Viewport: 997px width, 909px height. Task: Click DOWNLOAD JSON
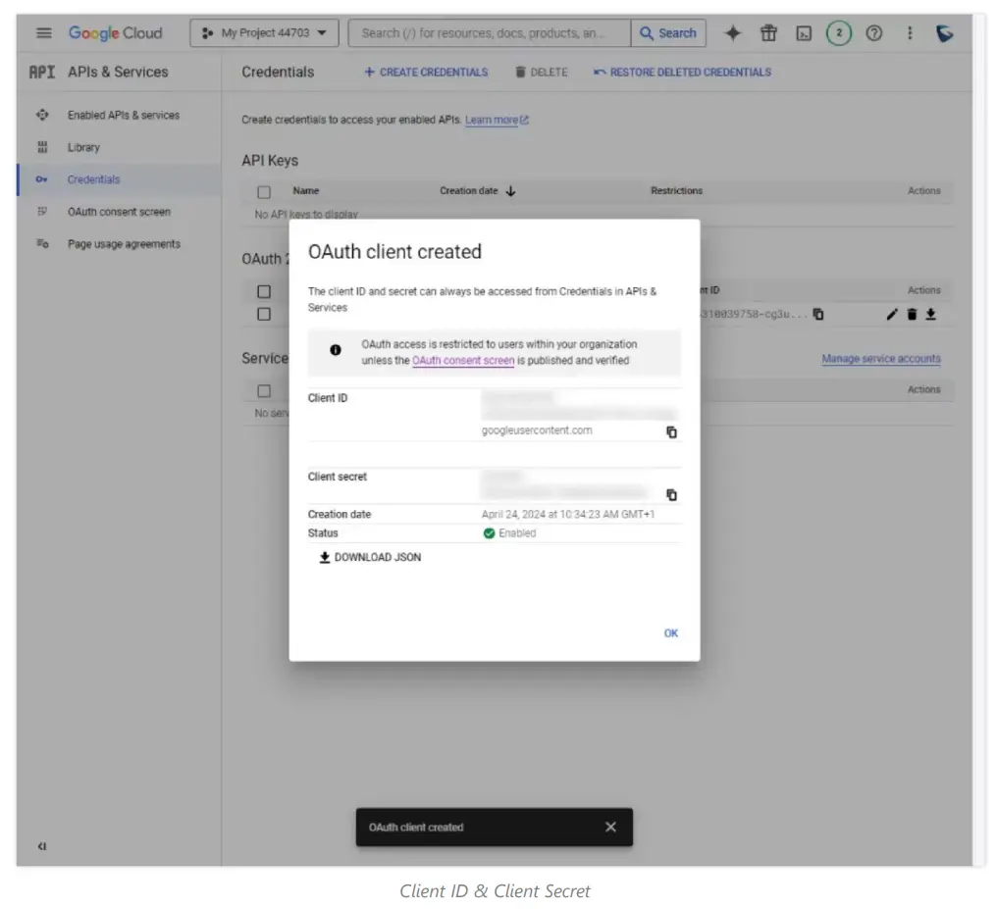coord(370,557)
